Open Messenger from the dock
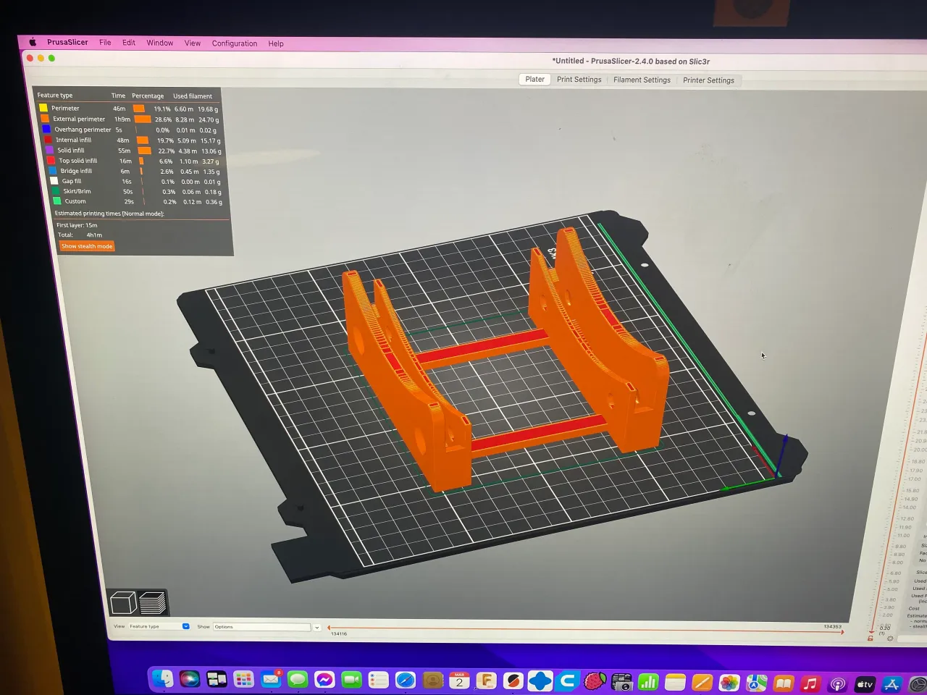927x695 pixels. click(324, 679)
